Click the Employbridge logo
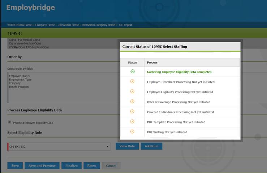 31,8
